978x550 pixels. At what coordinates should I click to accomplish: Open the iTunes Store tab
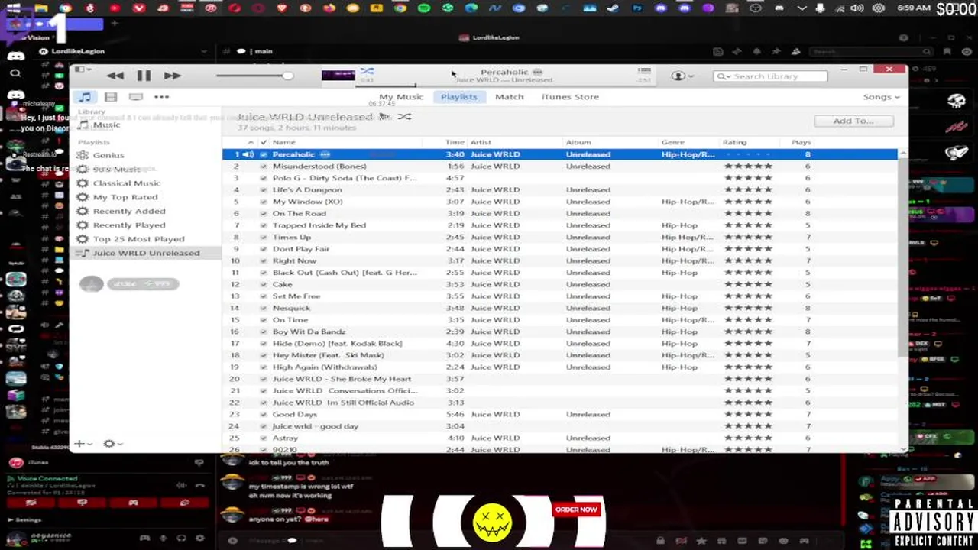click(x=570, y=97)
